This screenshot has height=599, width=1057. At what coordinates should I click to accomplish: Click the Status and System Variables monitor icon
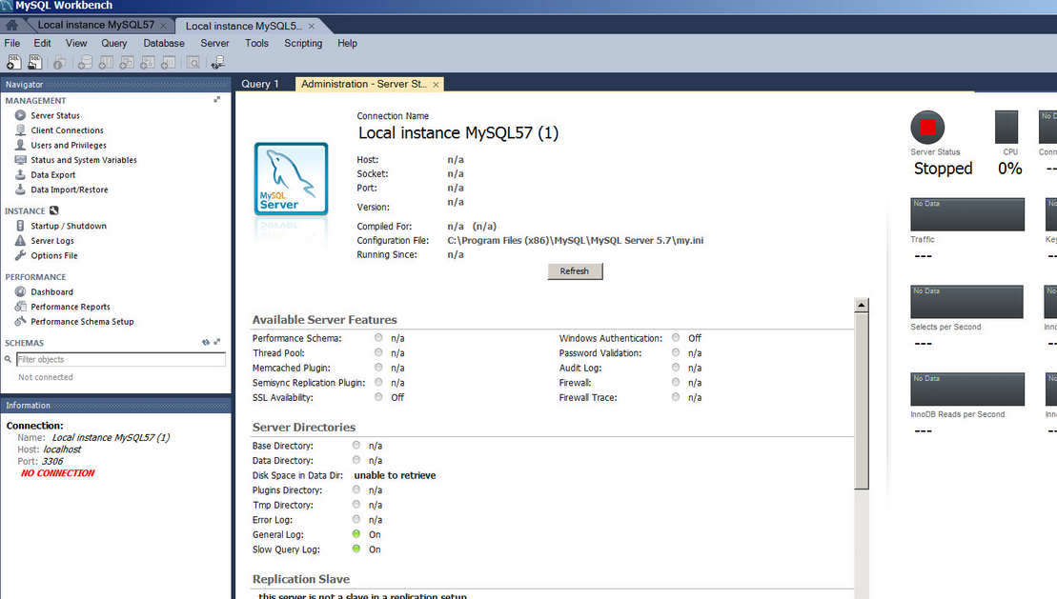point(20,160)
